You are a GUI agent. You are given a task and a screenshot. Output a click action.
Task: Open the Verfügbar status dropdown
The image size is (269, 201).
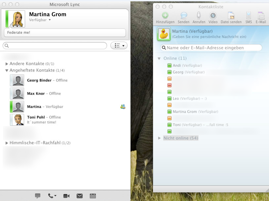[40, 20]
